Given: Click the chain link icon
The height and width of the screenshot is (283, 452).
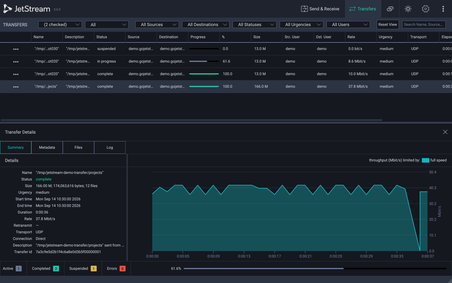Looking at the screenshot, I should 390,9.
